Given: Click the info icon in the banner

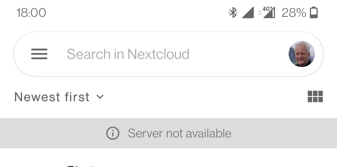Looking at the screenshot, I should tap(113, 133).
